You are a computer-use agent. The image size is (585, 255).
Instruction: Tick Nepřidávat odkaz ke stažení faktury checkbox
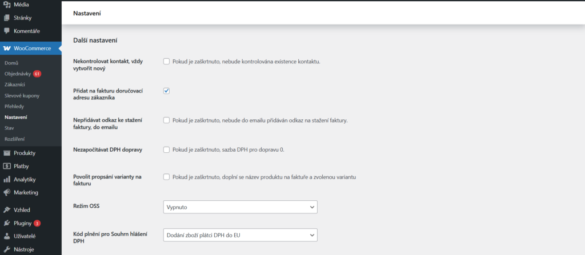pos(166,120)
